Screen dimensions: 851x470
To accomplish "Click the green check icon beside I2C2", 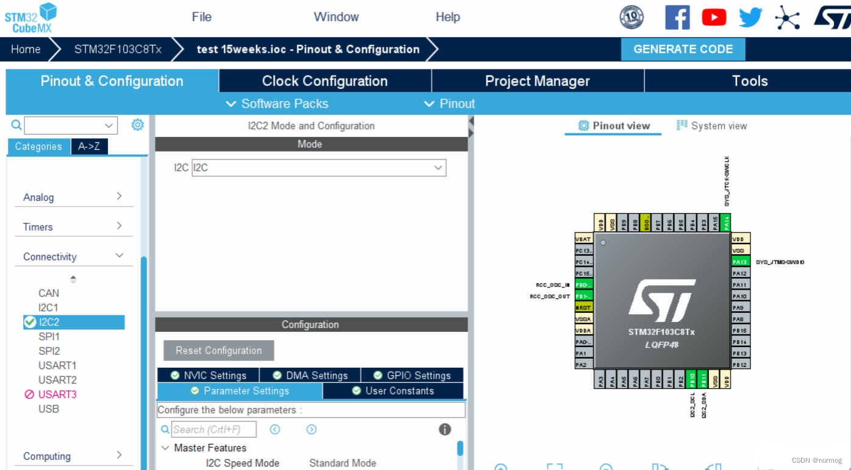I will click(30, 322).
